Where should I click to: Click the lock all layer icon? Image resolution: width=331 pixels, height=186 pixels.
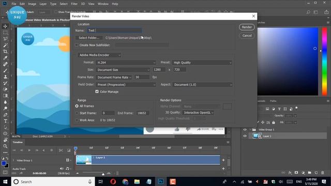pyautogui.click(x=274, y=122)
